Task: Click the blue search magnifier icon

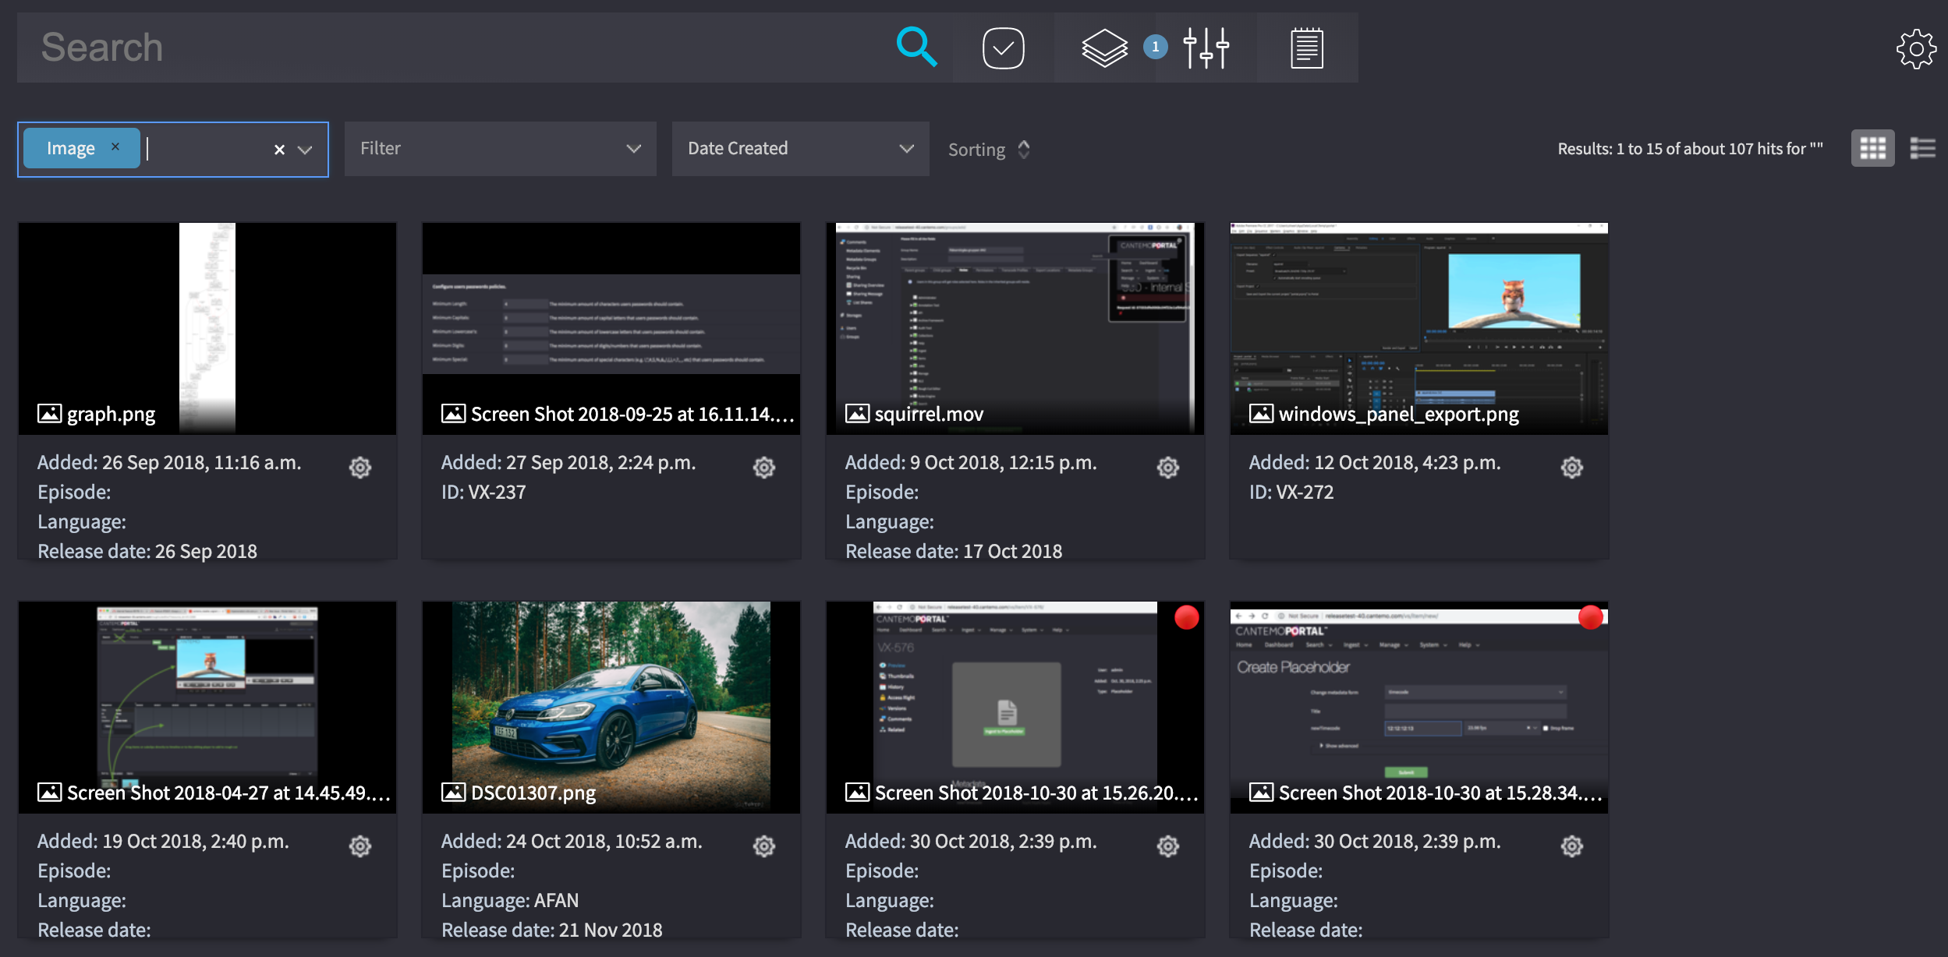Action: click(916, 48)
